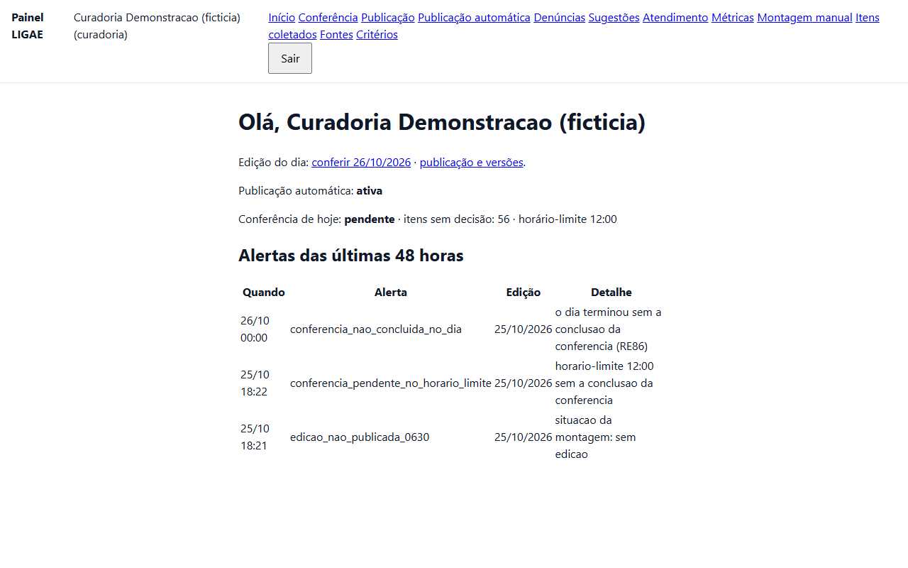Click the Detalhe column header
The height and width of the screenshot is (568, 908).
[x=611, y=292]
